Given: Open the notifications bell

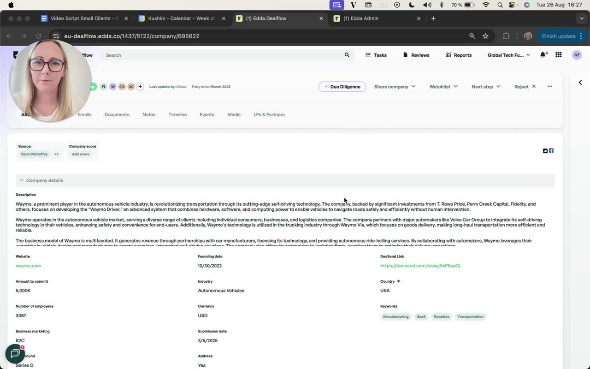Looking at the screenshot, I should point(543,55).
